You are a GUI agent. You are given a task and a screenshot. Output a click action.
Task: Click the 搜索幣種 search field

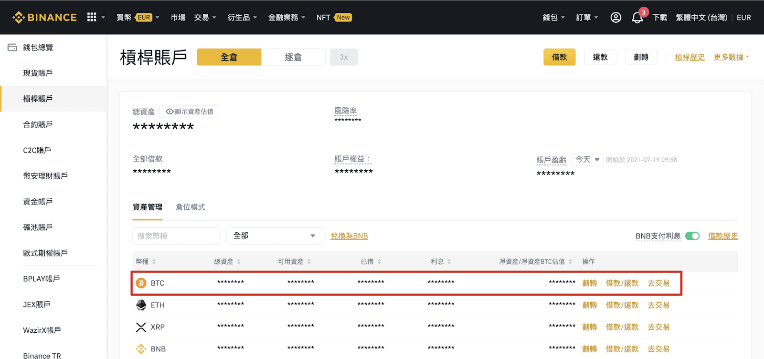177,236
